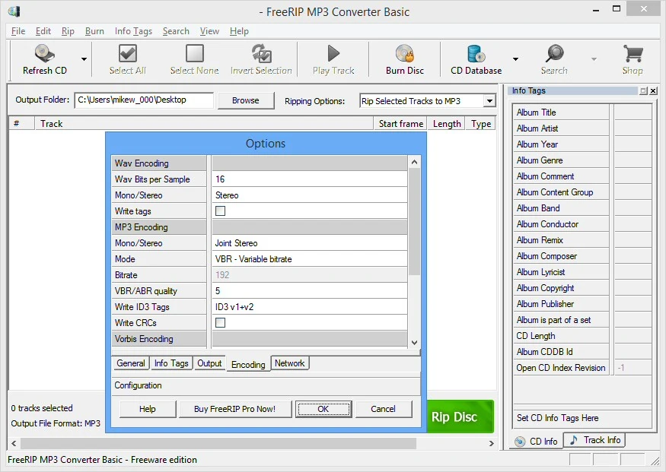Image resolution: width=666 pixels, height=472 pixels.
Task: Switch to the Info Tags options tab
Action: point(171,363)
